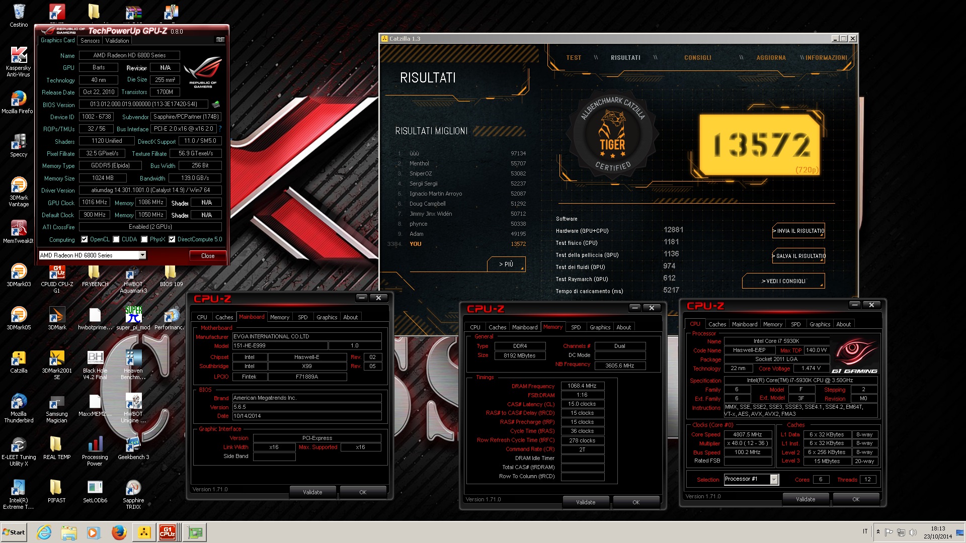966x543 pixels.
Task: Open the SetLODb6 desktop icon
Action: pyautogui.click(x=95, y=491)
